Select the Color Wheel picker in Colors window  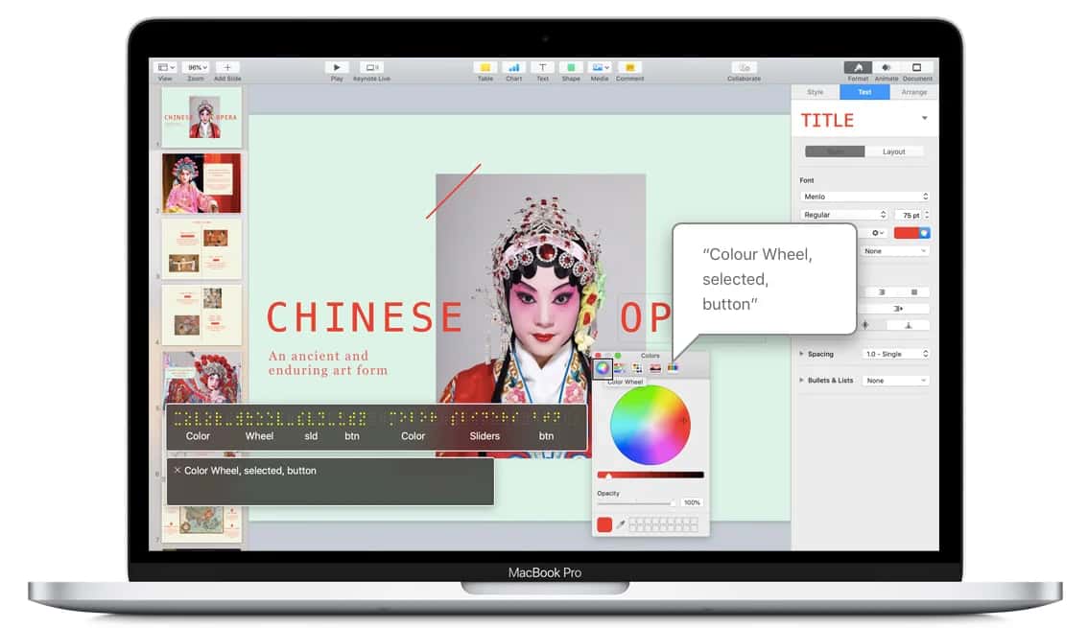[603, 368]
